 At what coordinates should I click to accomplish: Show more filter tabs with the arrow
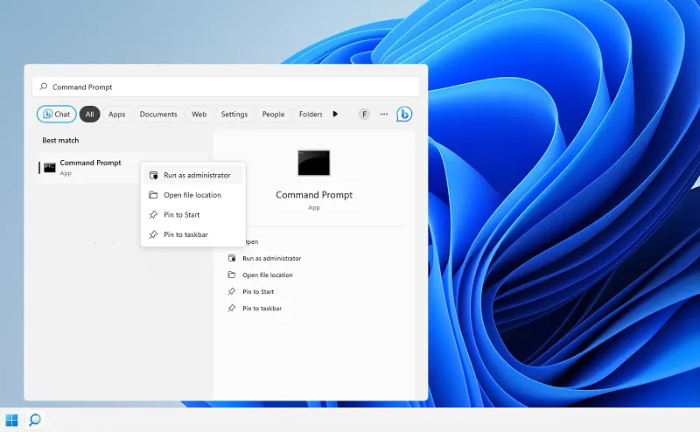335,115
